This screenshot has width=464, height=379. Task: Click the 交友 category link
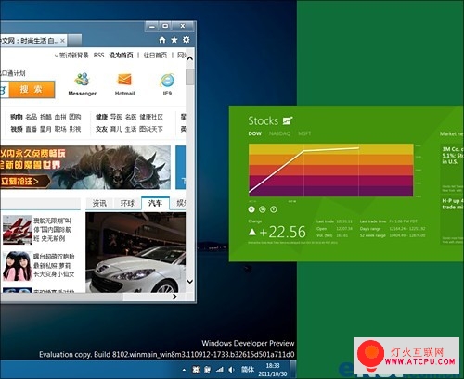click(x=101, y=129)
